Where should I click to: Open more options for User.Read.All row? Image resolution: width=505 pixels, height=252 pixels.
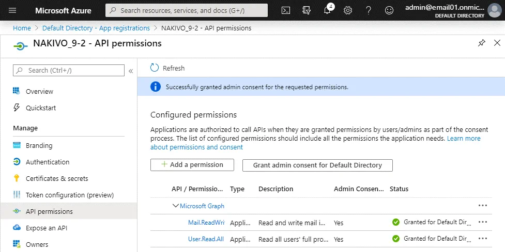pyautogui.click(x=482, y=239)
